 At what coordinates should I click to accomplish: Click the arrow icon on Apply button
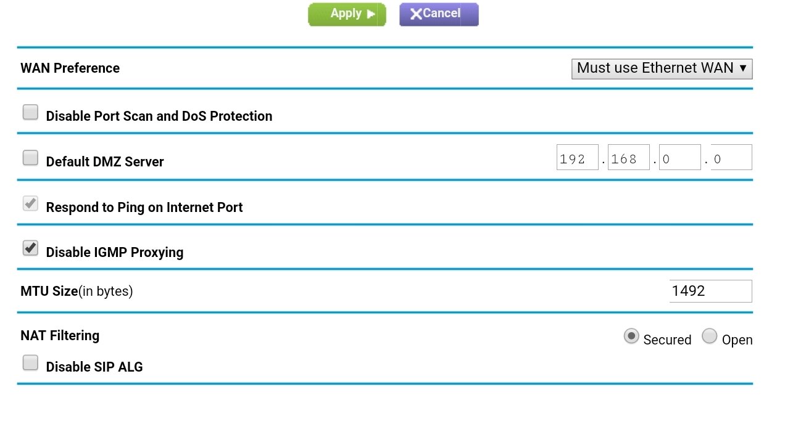pyautogui.click(x=370, y=14)
